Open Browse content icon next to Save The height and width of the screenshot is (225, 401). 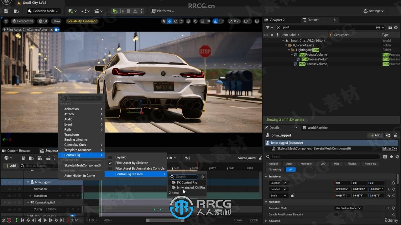(x=16, y=11)
